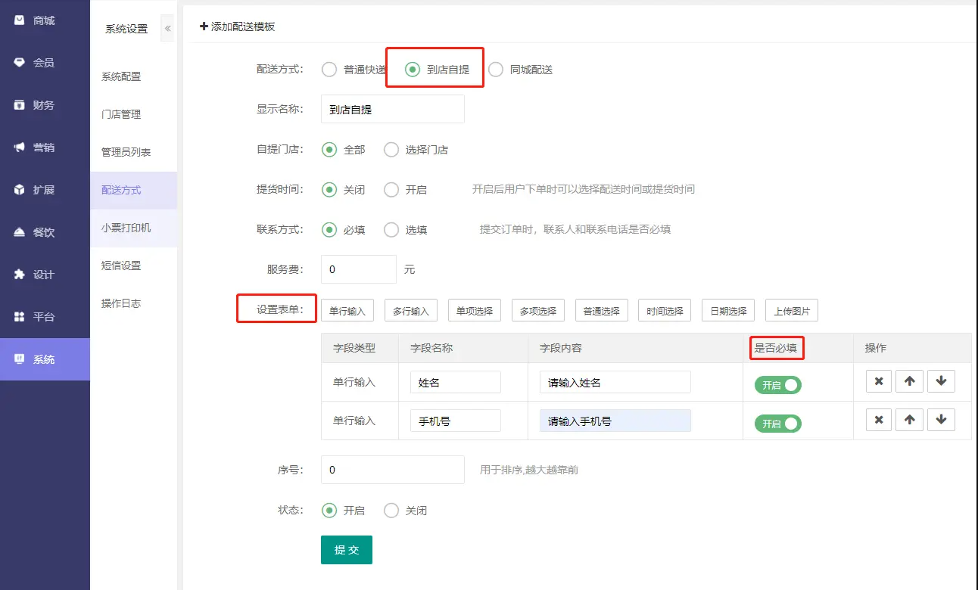
Task: Move the 姓名 field row up
Action: tap(910, 381)
